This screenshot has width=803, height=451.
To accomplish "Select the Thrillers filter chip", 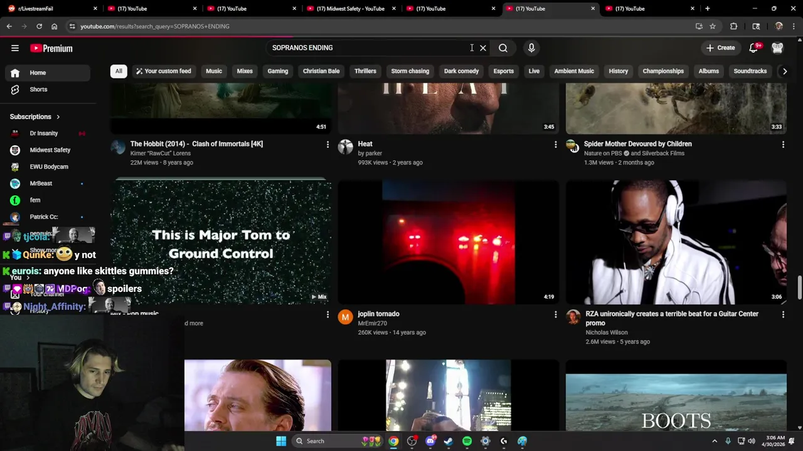I will pos(365,71).
